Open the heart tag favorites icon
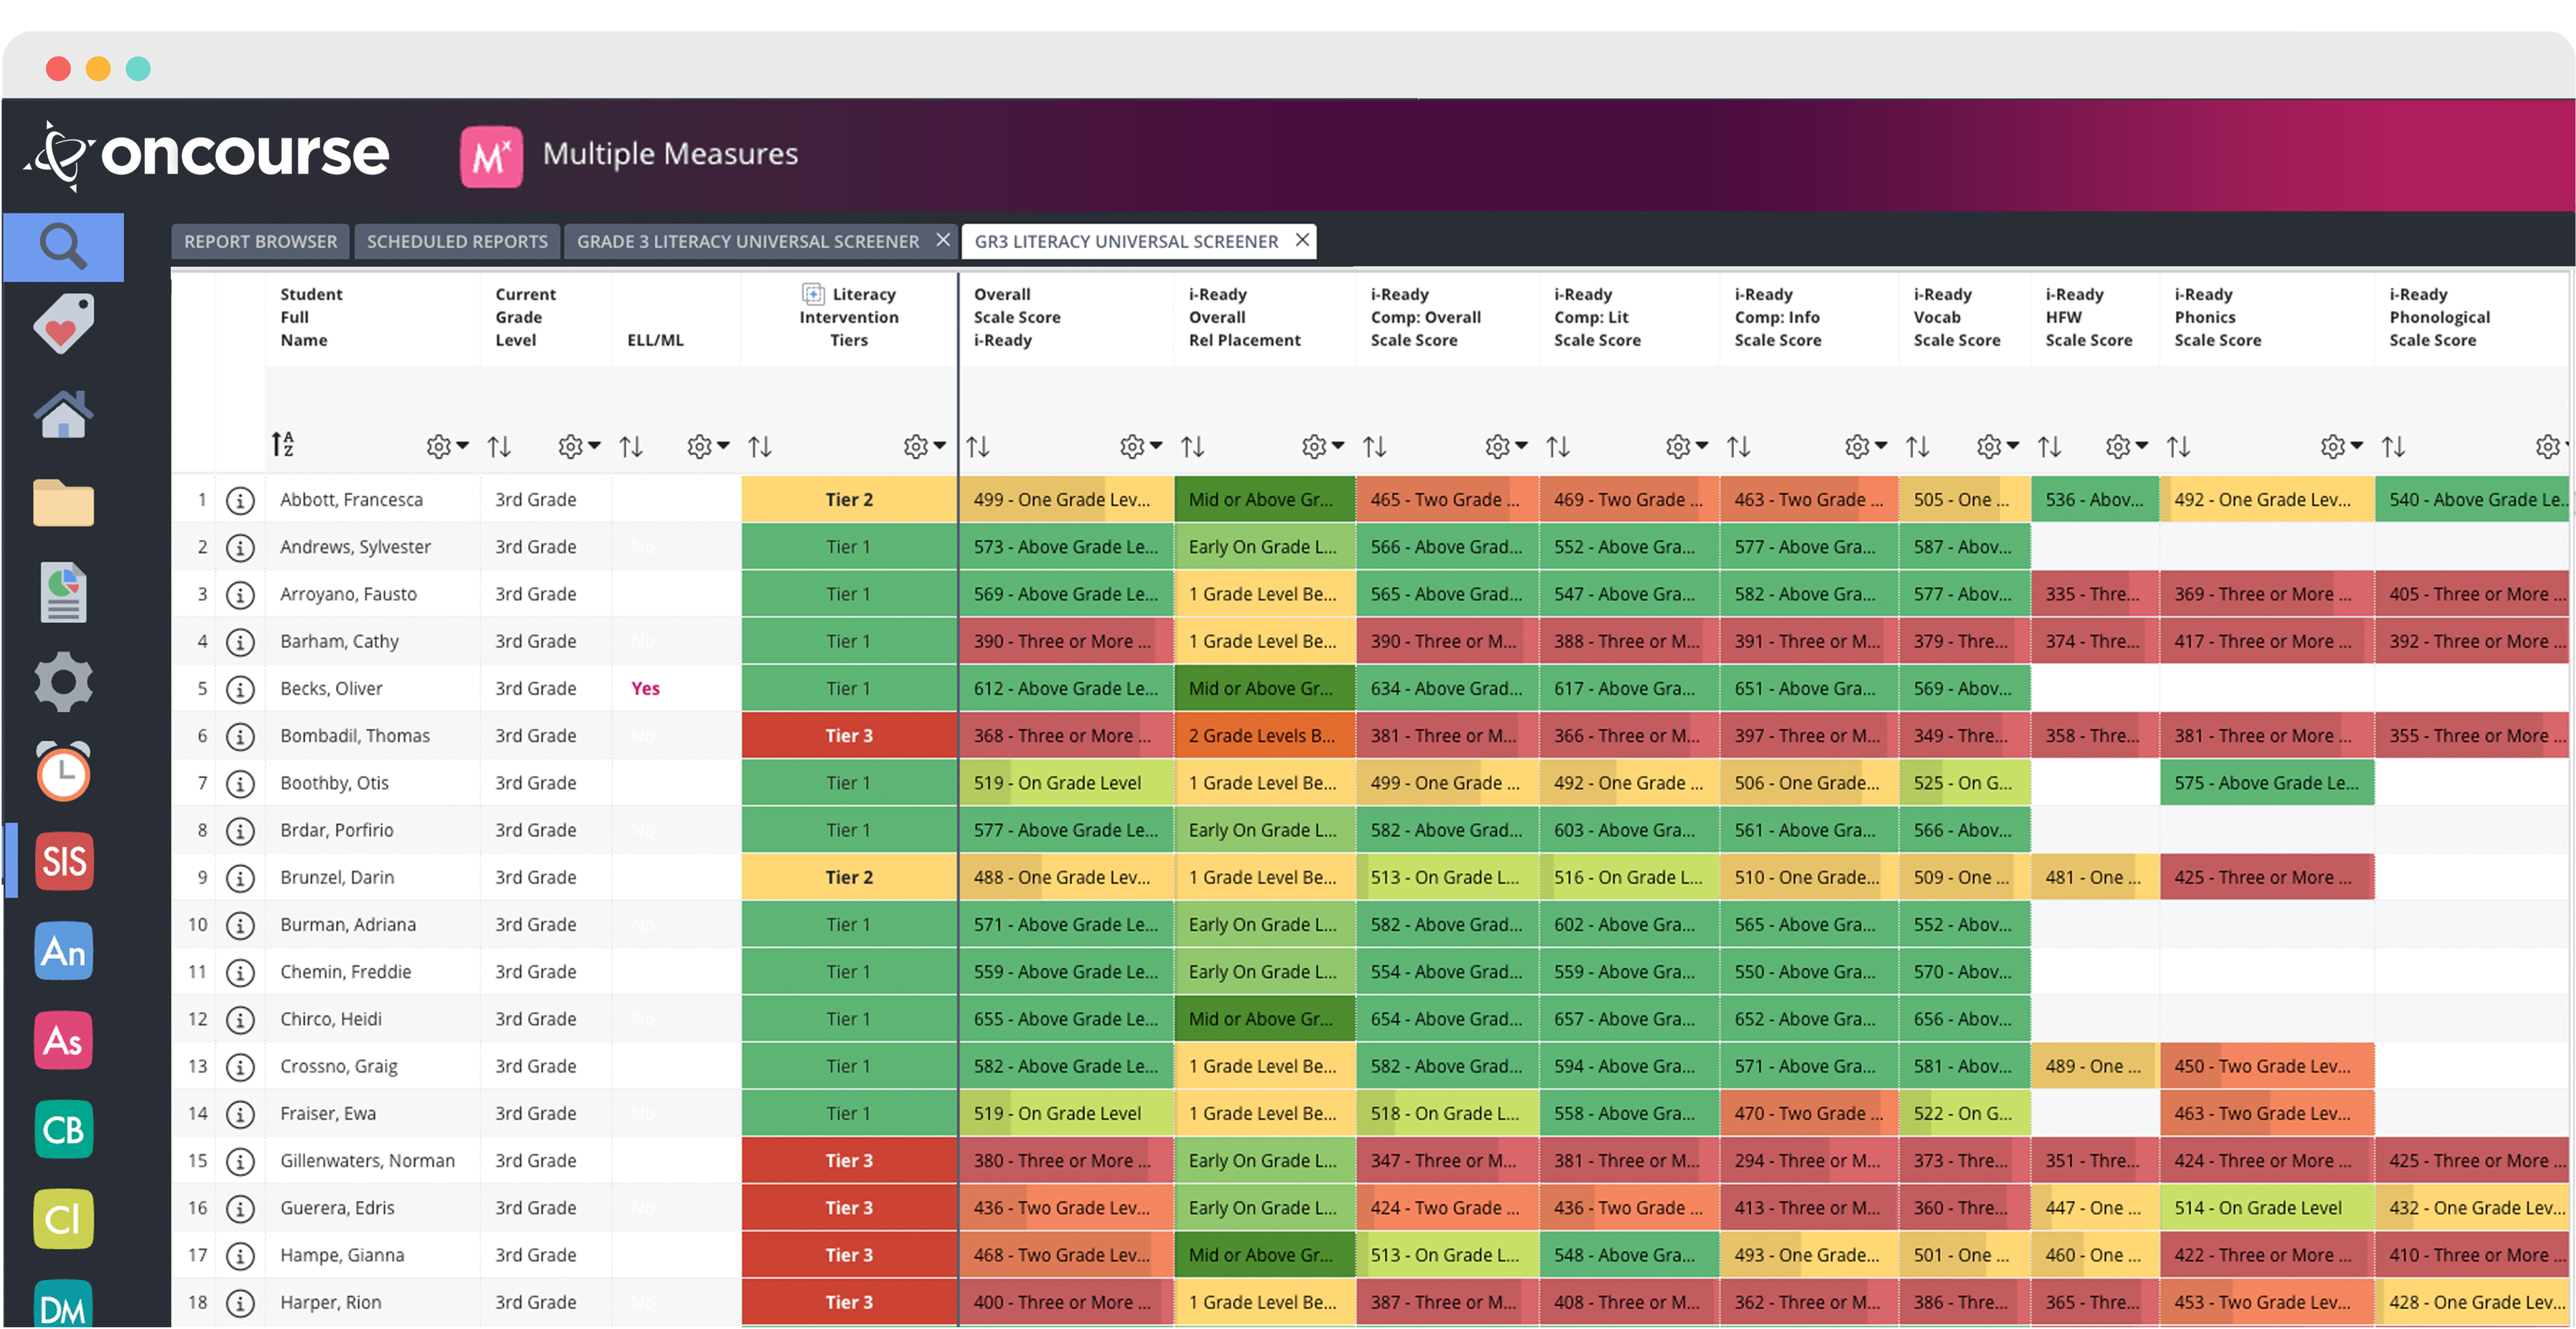Screen dimensions: 2576x1329 coord(63,324)
